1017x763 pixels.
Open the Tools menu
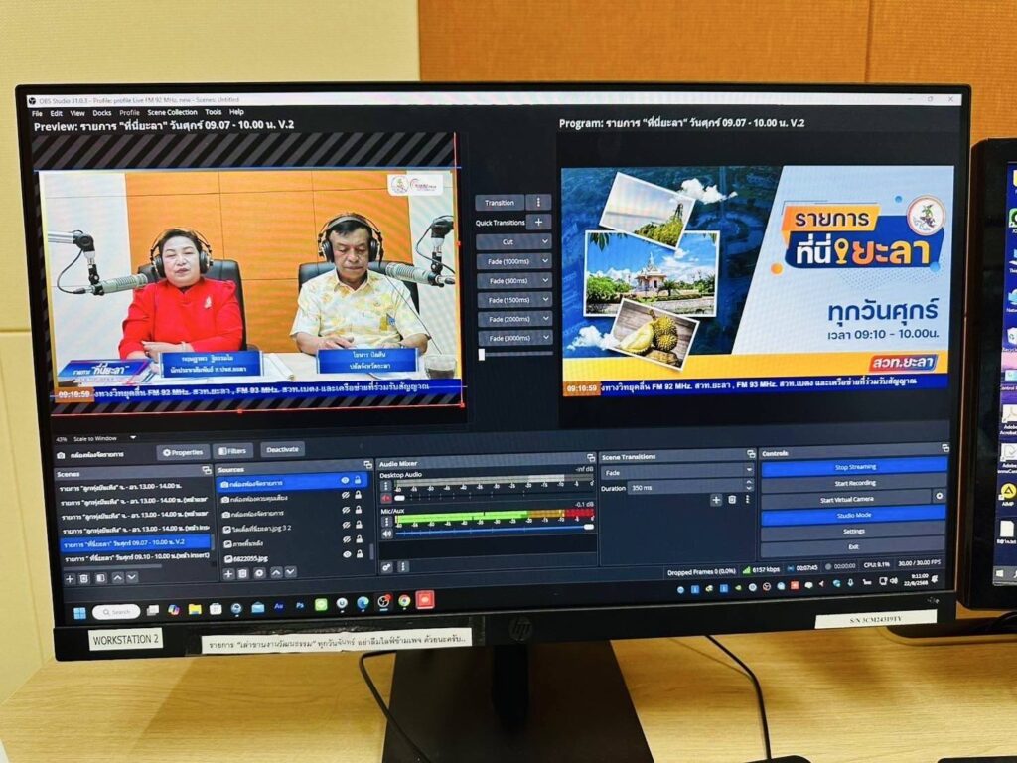213,112
